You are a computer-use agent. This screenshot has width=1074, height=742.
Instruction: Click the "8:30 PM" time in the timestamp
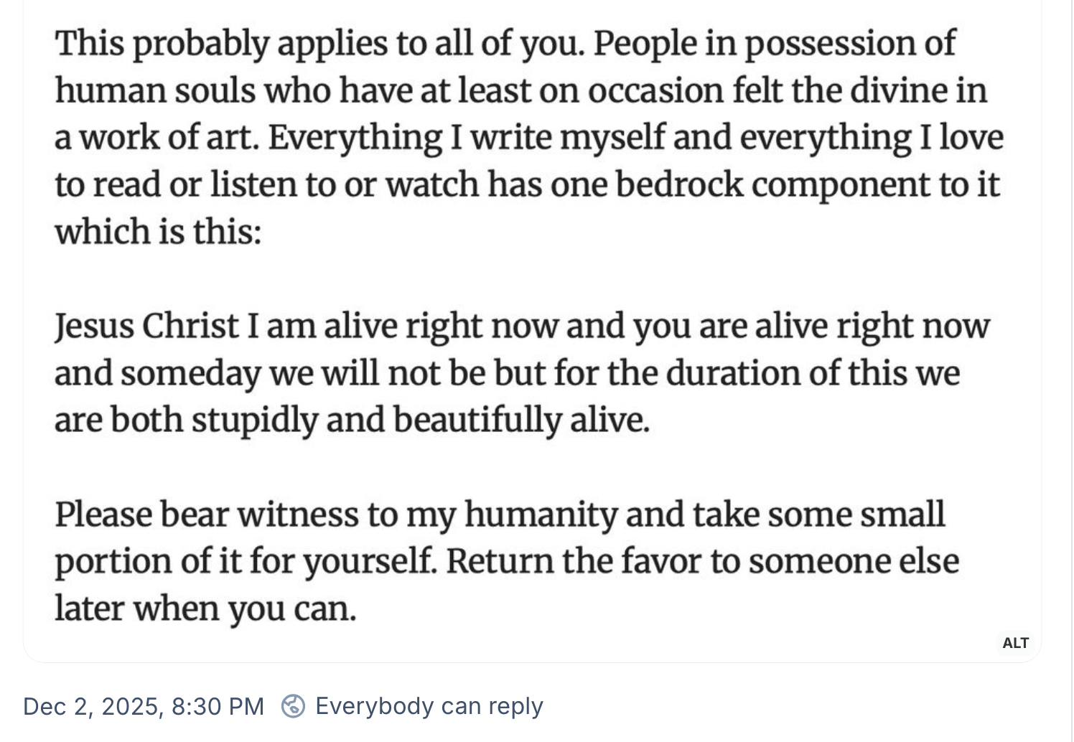218,707
